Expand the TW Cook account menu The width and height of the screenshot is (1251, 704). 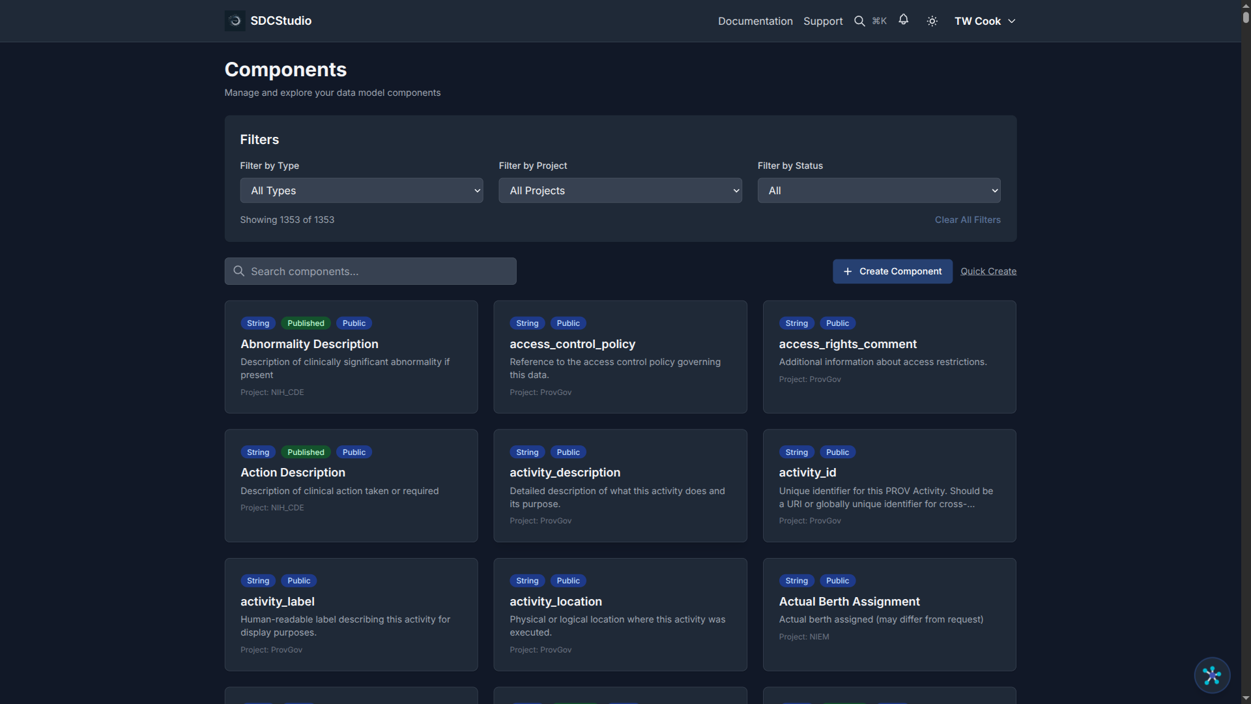click(x=985, y=21)
